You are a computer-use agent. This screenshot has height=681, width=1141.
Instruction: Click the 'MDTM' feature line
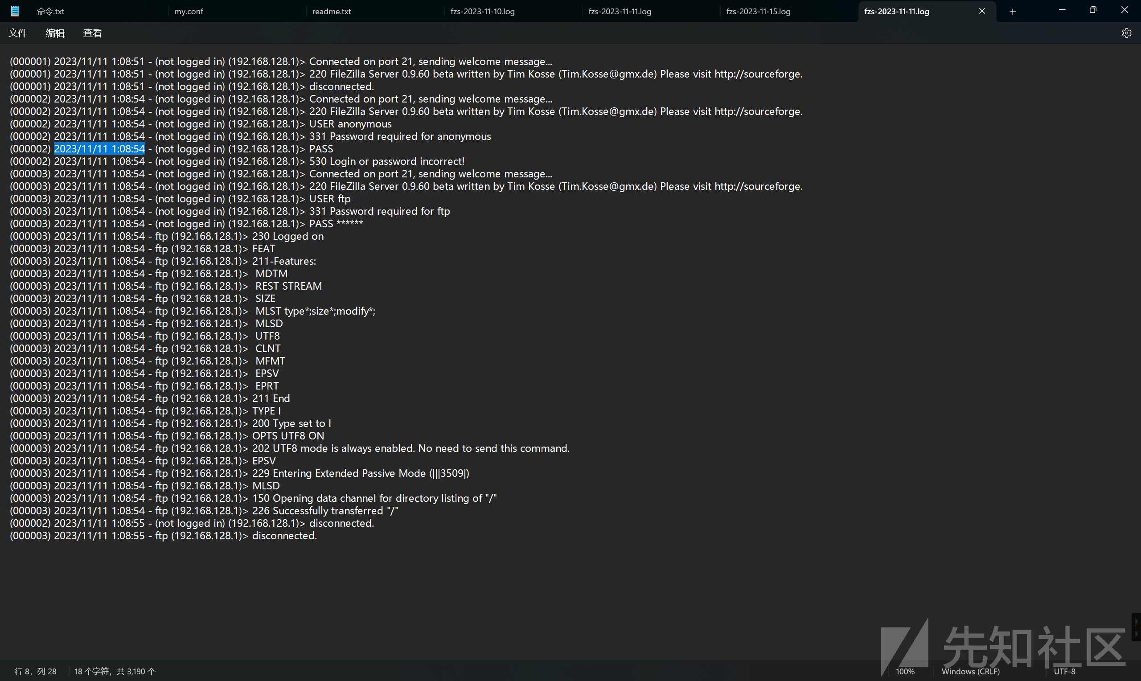149,274
